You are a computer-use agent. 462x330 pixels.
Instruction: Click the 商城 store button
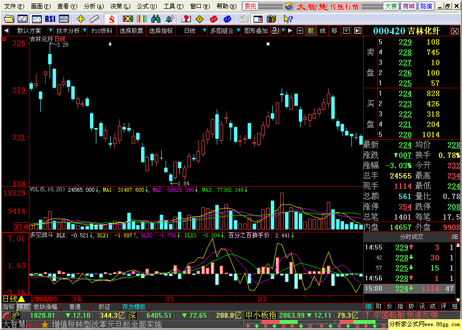coord(408,6)
